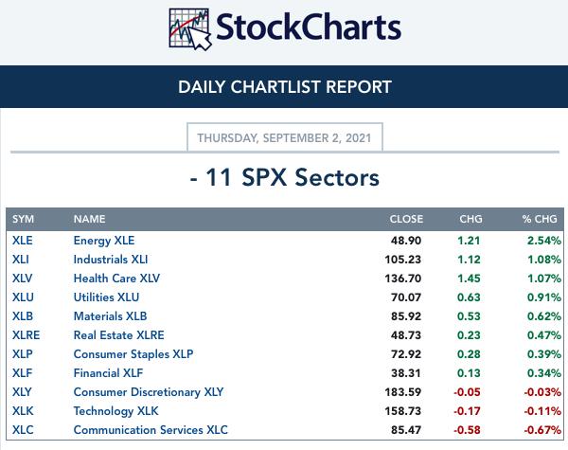Click the SYM column header
568x450 pixels.
coord(23,219)
